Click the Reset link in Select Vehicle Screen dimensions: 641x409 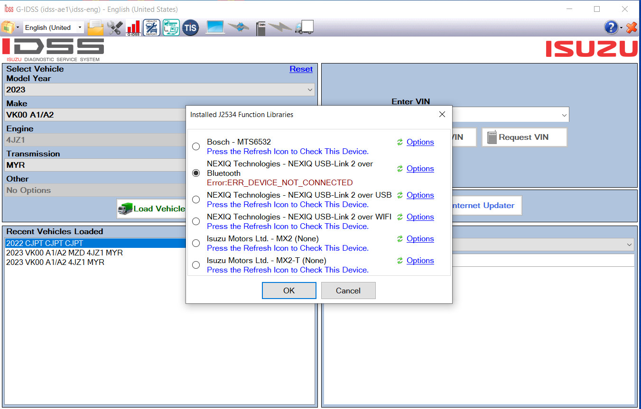pyautogui.click(x=301, y=69)
